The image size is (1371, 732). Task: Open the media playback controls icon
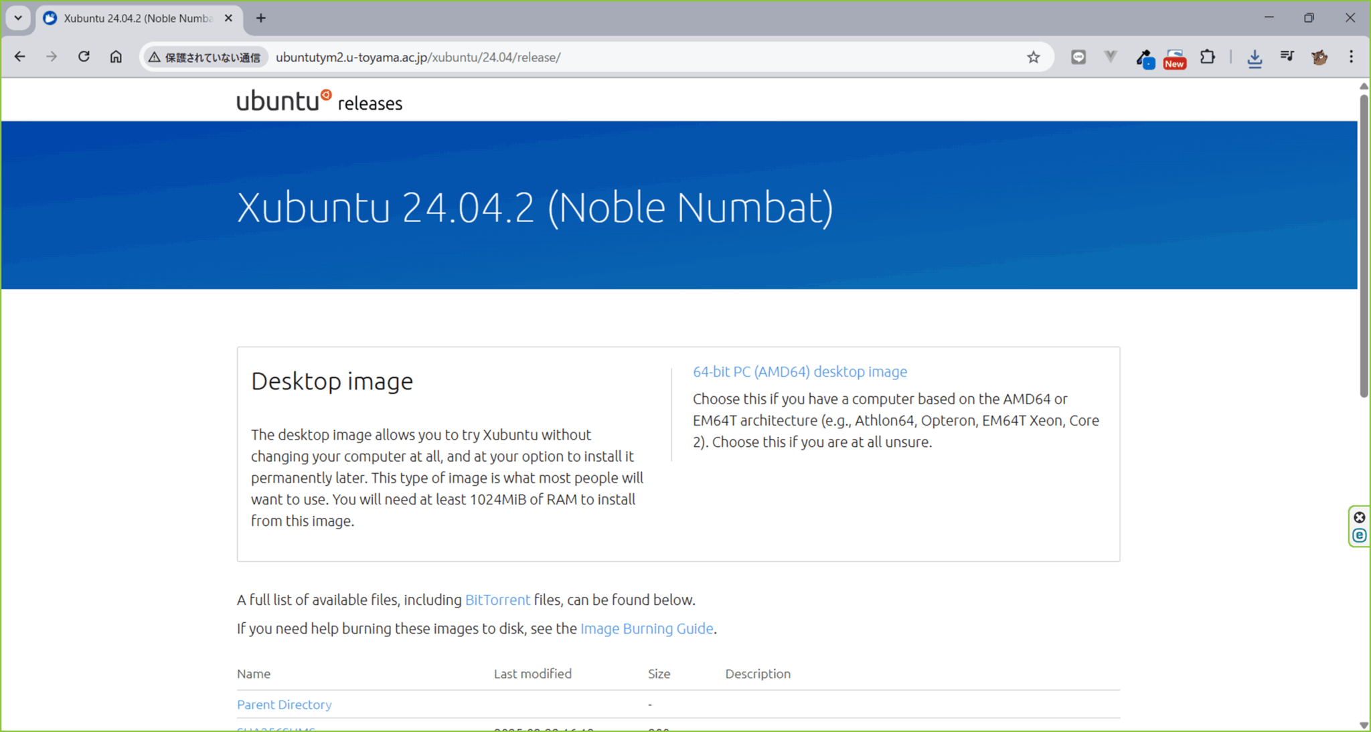click(1287, 57)
